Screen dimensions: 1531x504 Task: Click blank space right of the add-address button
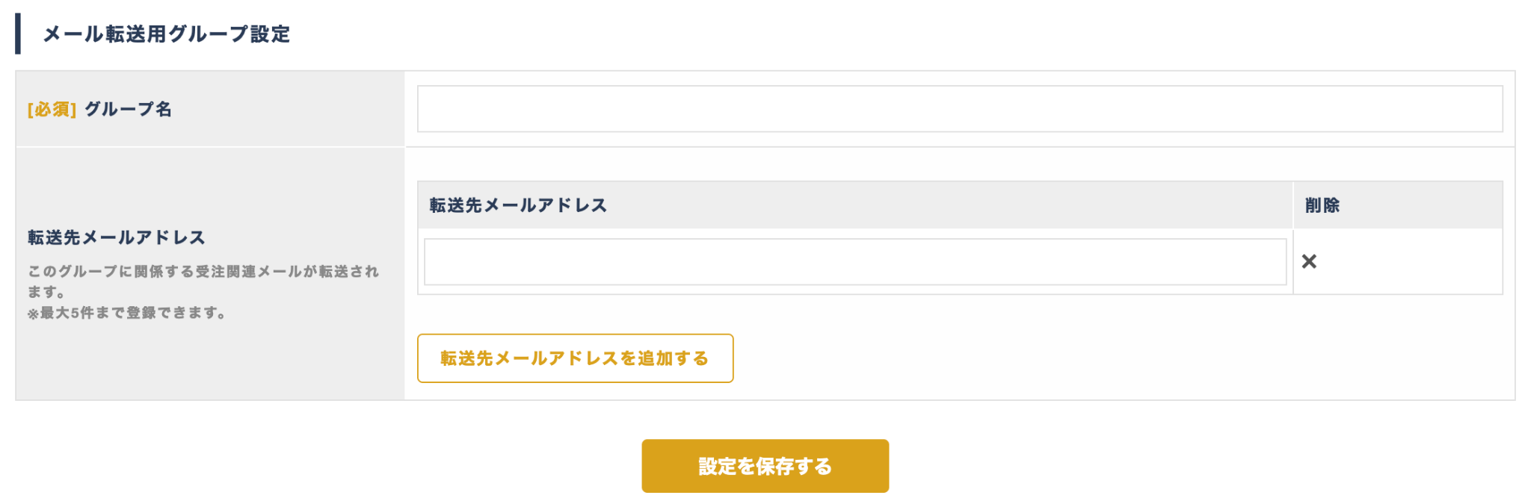1047,358
